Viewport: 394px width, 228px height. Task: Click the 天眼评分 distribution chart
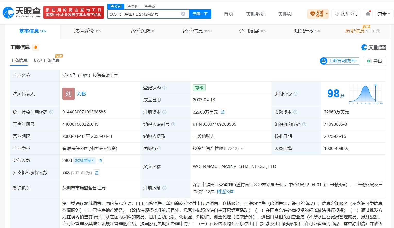tap(366, 94)
